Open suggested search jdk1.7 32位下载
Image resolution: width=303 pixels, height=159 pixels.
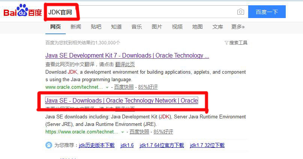[207, 145]
